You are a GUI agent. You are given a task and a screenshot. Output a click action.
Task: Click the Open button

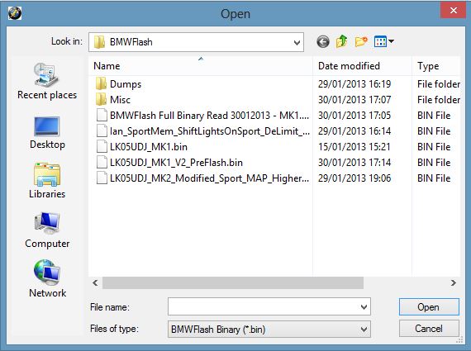[x=429, y=307]
